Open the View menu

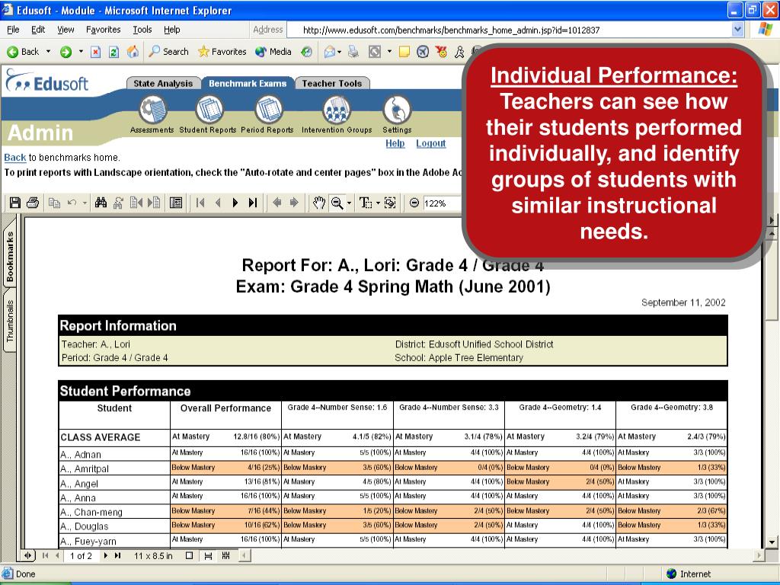66,30
